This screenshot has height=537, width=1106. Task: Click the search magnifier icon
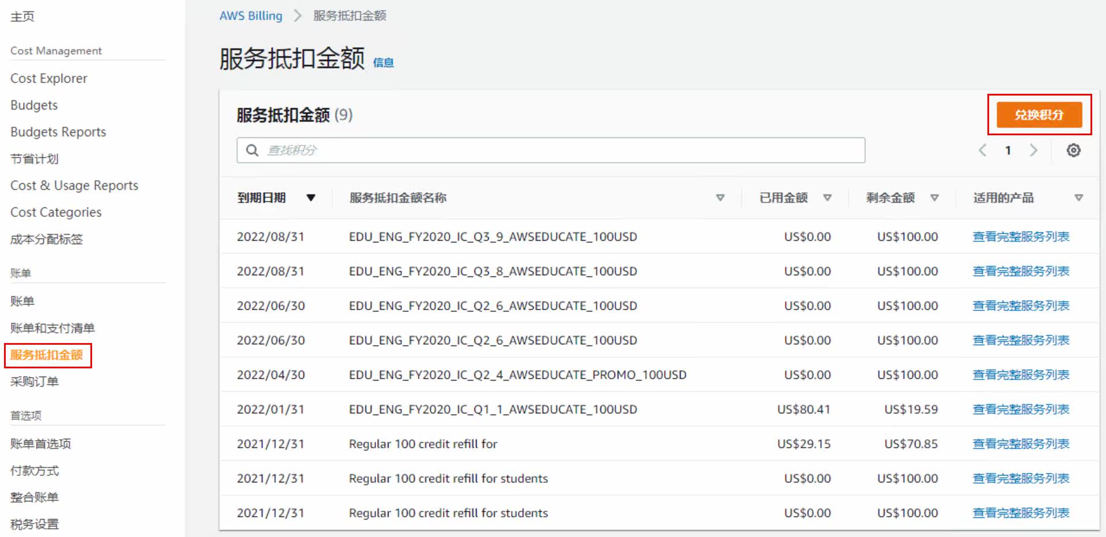252,150
